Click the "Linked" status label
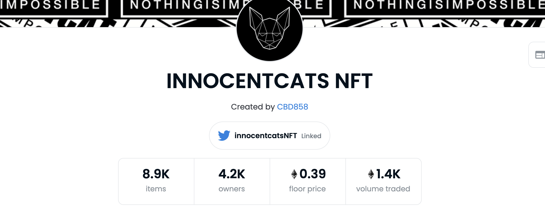 point(311,136)
